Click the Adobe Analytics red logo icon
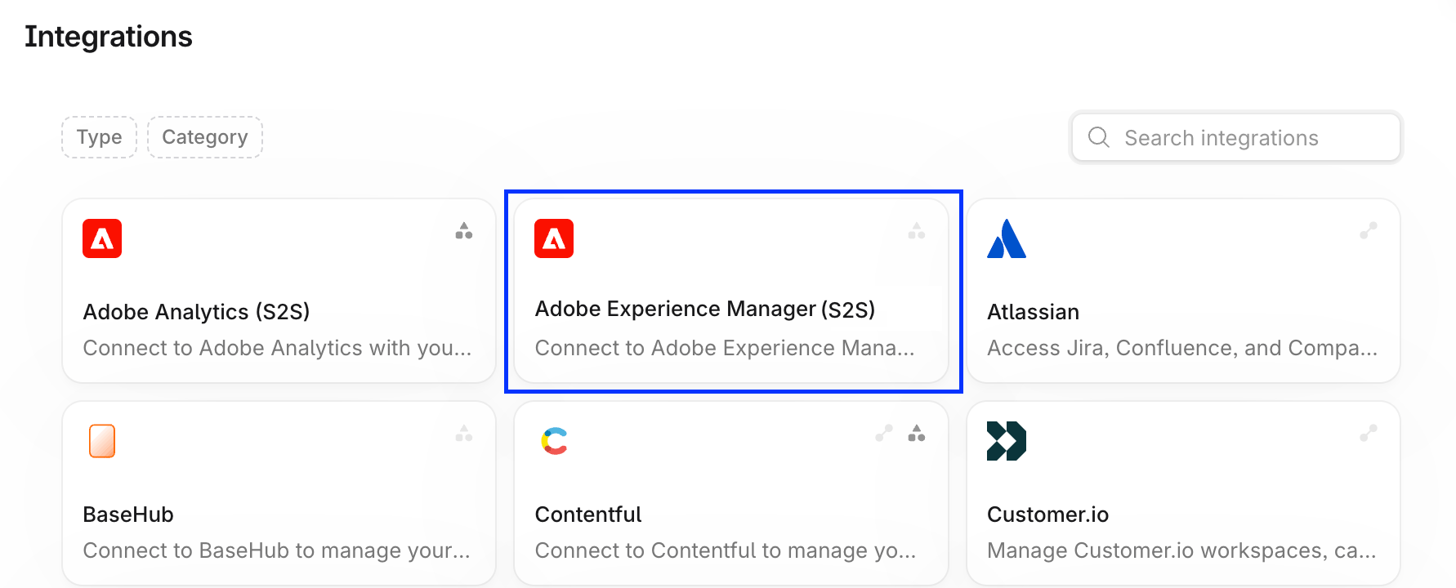 102,238
